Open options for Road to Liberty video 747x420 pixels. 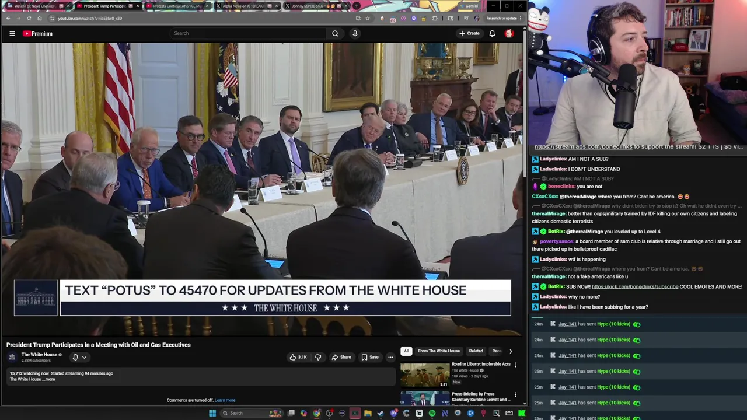tap(515, 365)
